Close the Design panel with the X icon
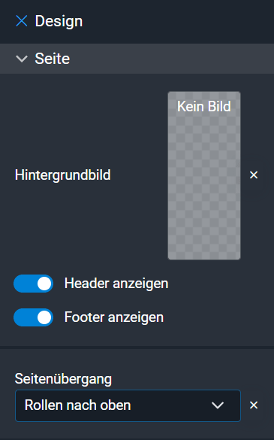Screen dimensions: 274x440 [x=22, y=21]
